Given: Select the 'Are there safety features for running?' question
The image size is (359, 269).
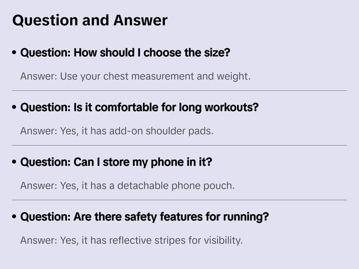Looking at the screenshot, I should (x=144, y=217).
